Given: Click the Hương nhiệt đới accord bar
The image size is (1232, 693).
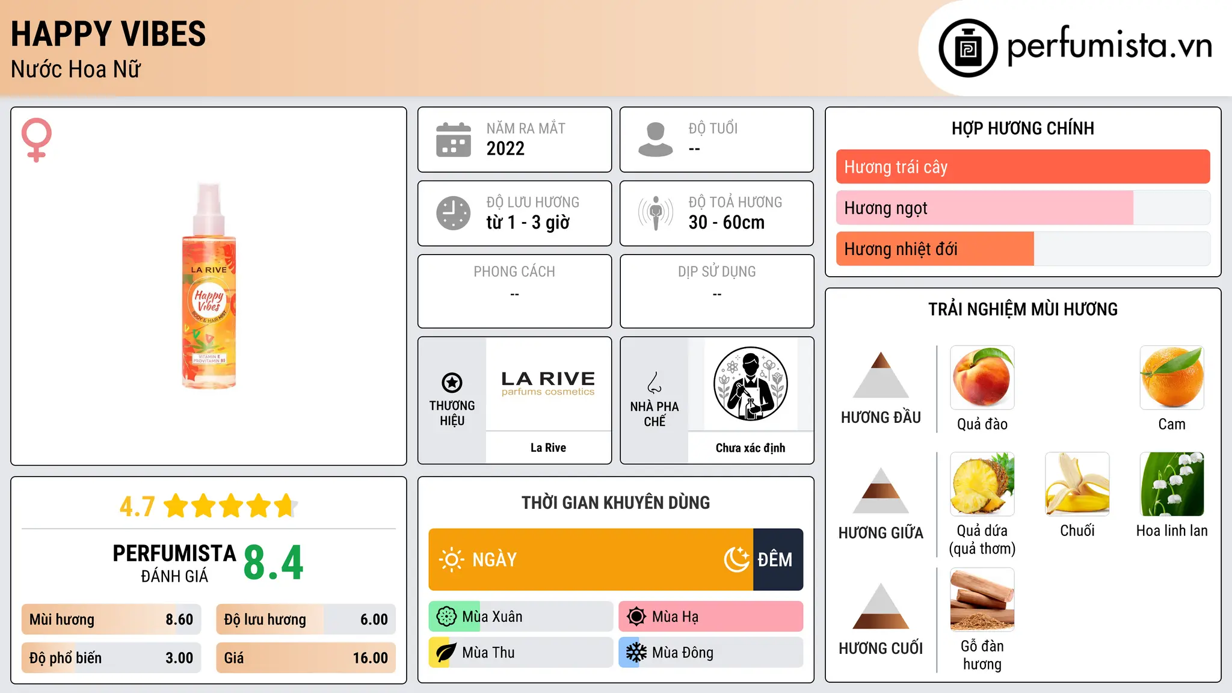Looking at the screenshot, I should [1023, 248].
